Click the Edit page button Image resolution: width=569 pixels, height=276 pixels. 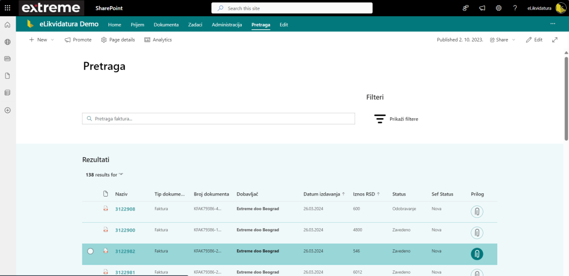coord(534,40)
